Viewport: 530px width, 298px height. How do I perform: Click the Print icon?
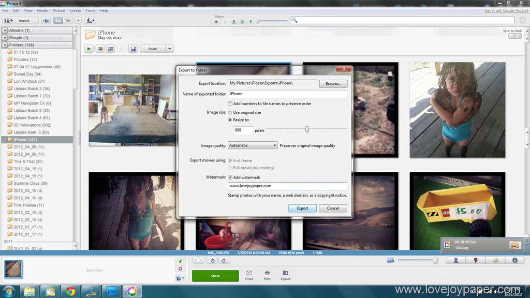(267, 275)
